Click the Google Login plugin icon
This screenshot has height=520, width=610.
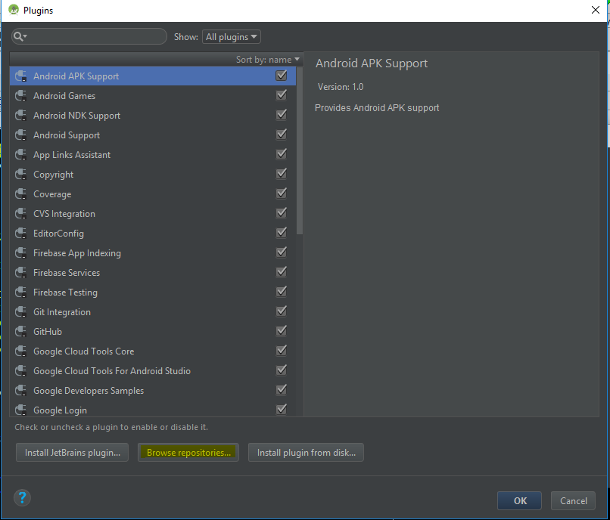pos(20,410)
